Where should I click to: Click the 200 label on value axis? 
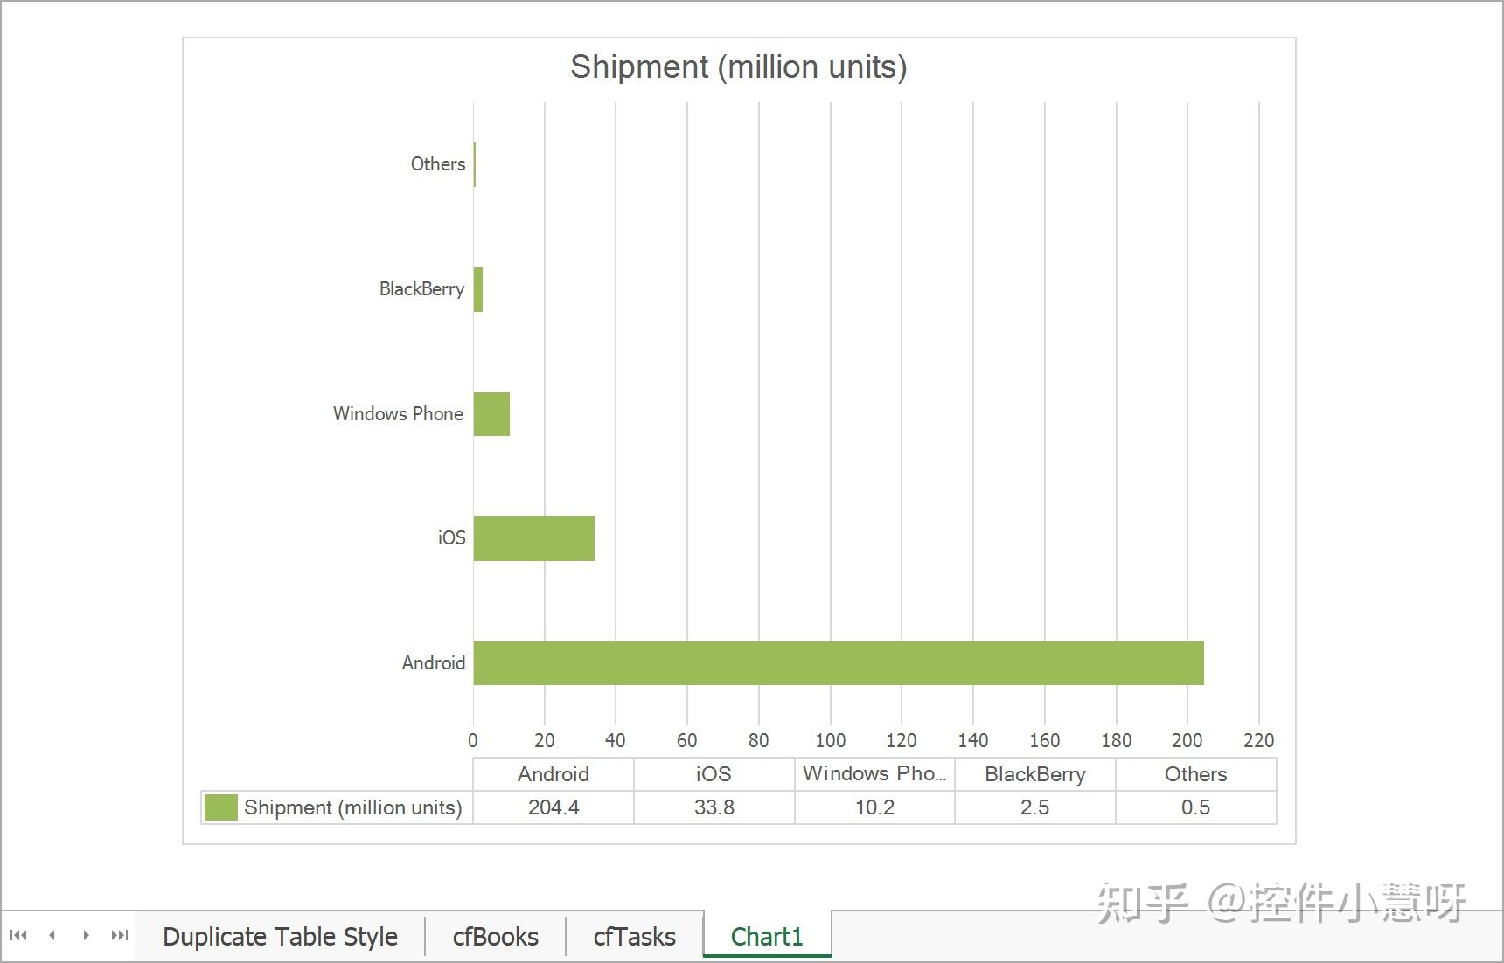[x=1187, y=741]
